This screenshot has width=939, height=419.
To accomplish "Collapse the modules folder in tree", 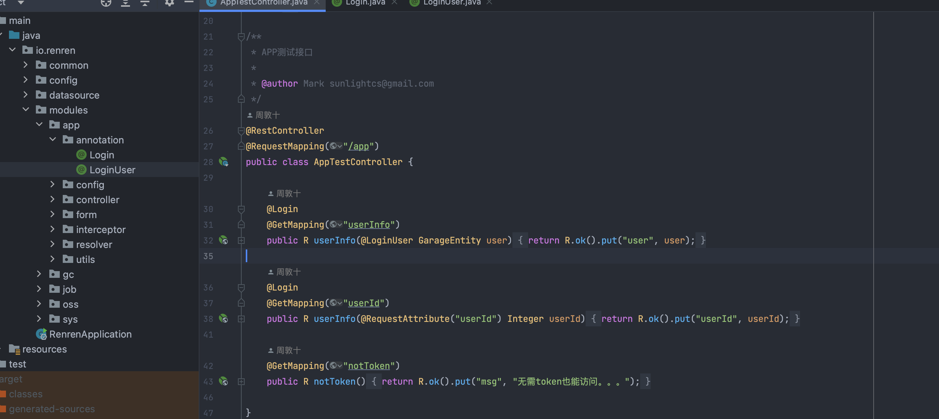I will click(26, 110).
